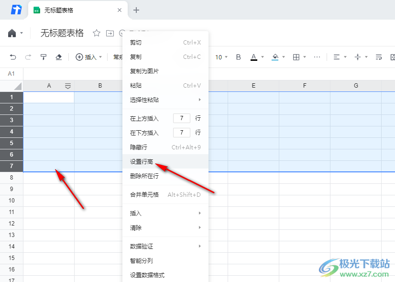Expand the home dropdown arrow
The image size is (395, 282).
22,33
